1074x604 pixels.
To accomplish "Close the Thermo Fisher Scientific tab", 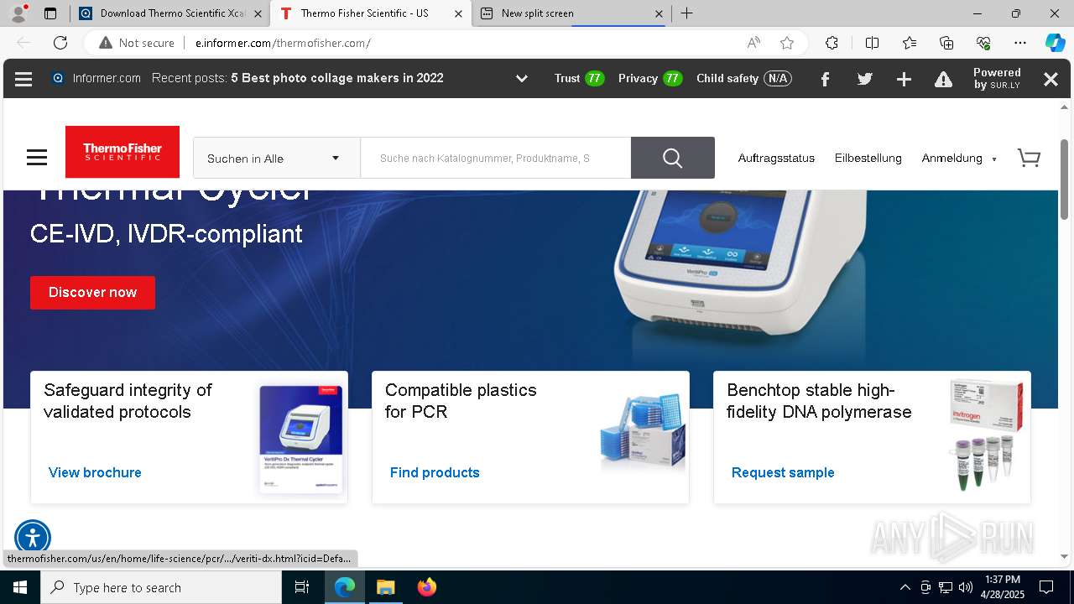I will click(457, 13).
